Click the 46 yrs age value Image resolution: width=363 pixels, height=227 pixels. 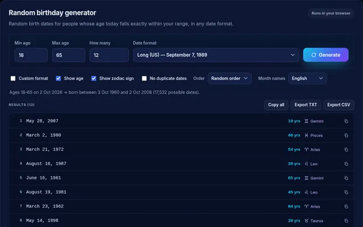pyautogui.click(x=294, y=135)
